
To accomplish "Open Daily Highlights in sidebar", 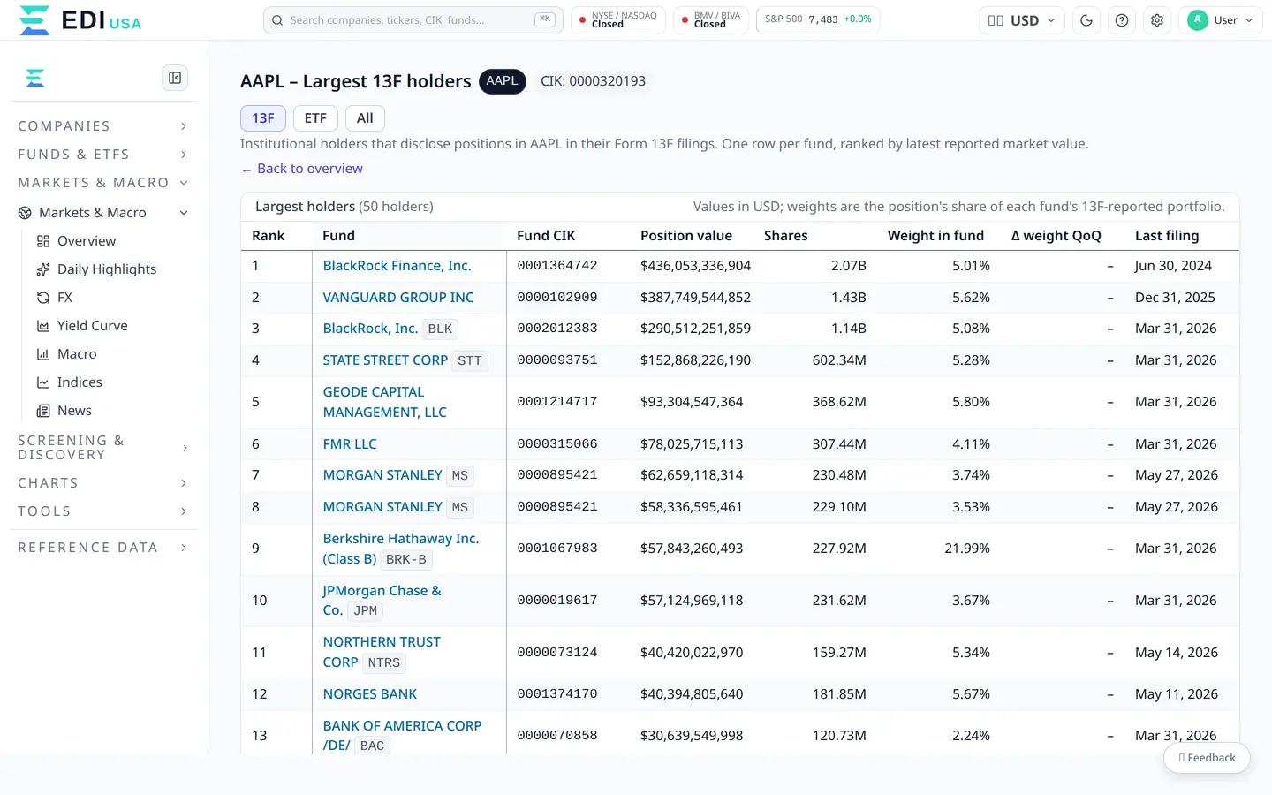I will (x=107, y=269).
